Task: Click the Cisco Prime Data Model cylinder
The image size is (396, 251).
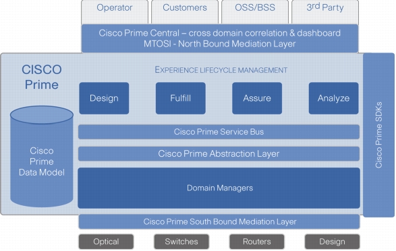Action: tap(42, 156)
